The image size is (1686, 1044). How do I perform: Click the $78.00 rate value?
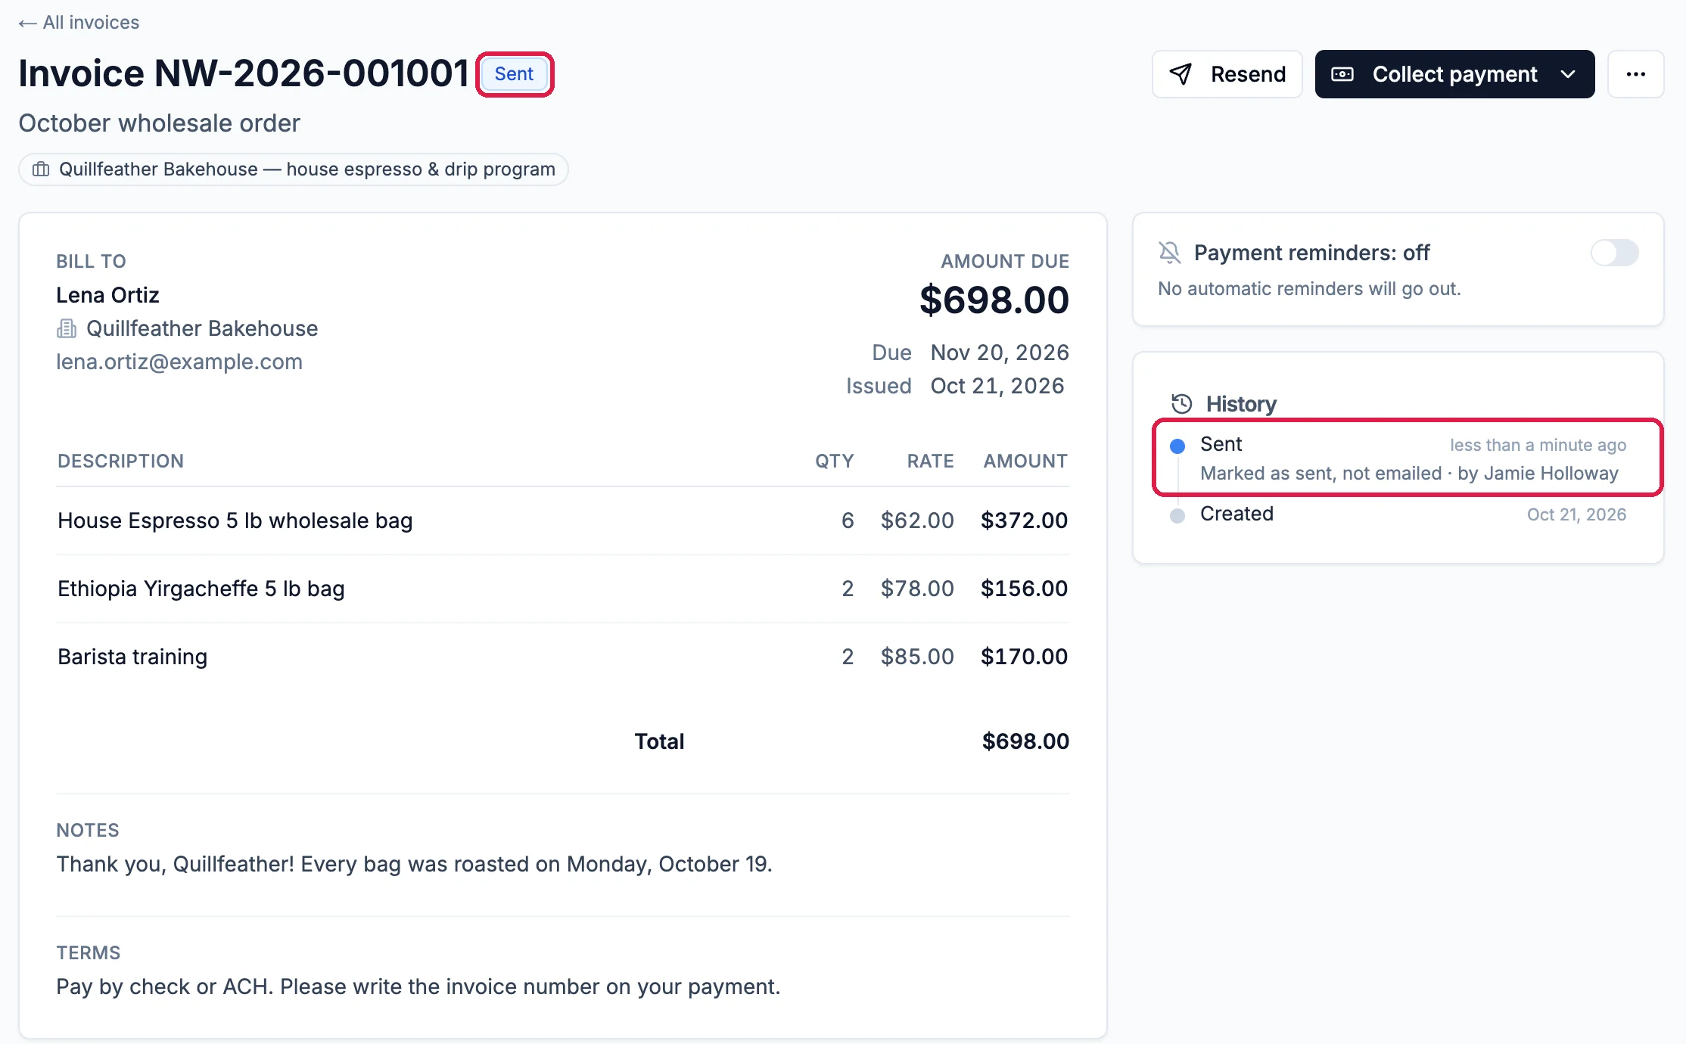[x=917, y=589]
